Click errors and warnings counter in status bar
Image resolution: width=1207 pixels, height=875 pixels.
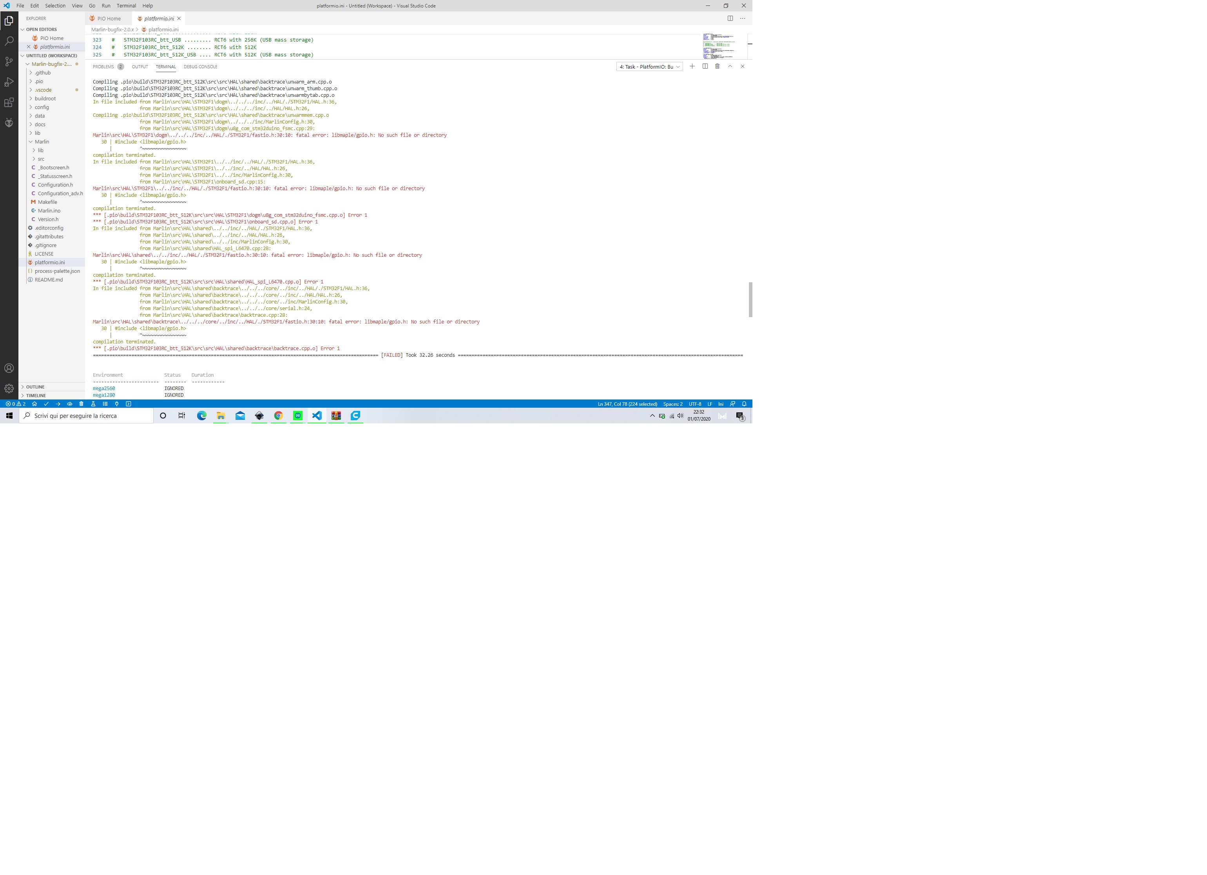click(15, 404)
